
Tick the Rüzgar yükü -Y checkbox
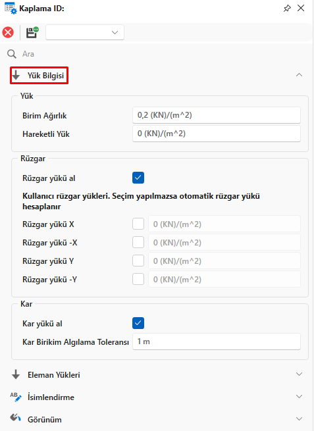pos(138,279)
